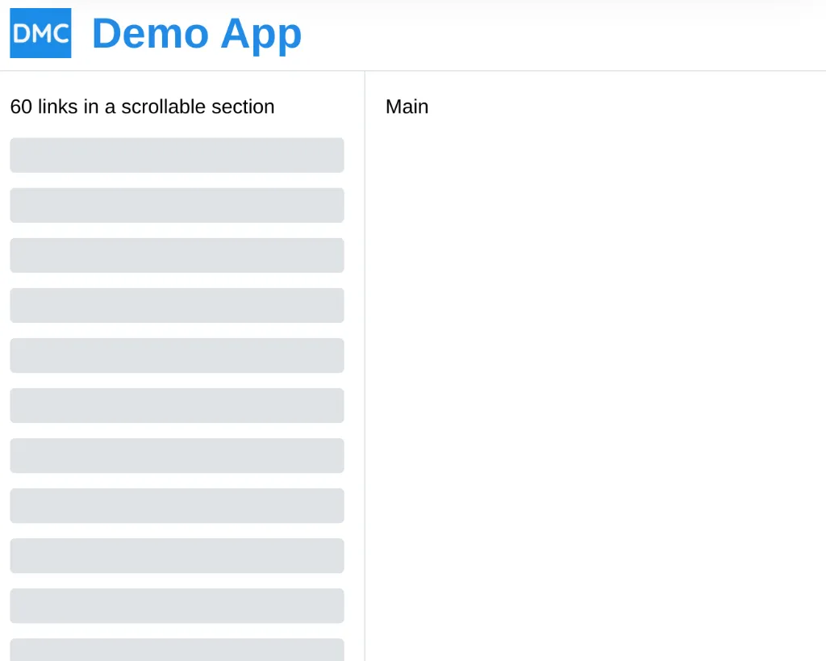
Task: Click the DMC logo icon
Action: click(40, 33)
